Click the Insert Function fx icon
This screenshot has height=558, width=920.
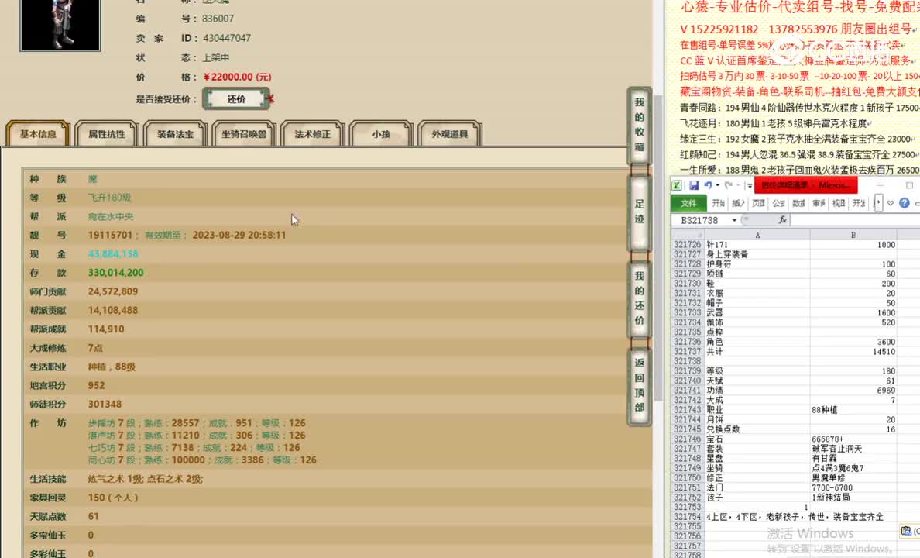pos(782,219)
